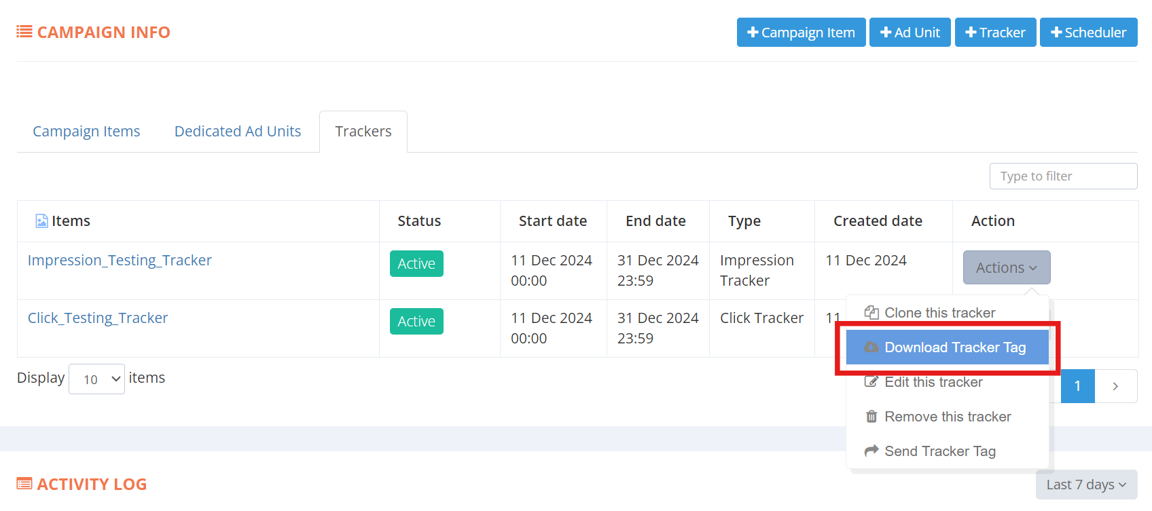
Task: Click the Campaign Info list icon
Action: [x=24, y=32]
